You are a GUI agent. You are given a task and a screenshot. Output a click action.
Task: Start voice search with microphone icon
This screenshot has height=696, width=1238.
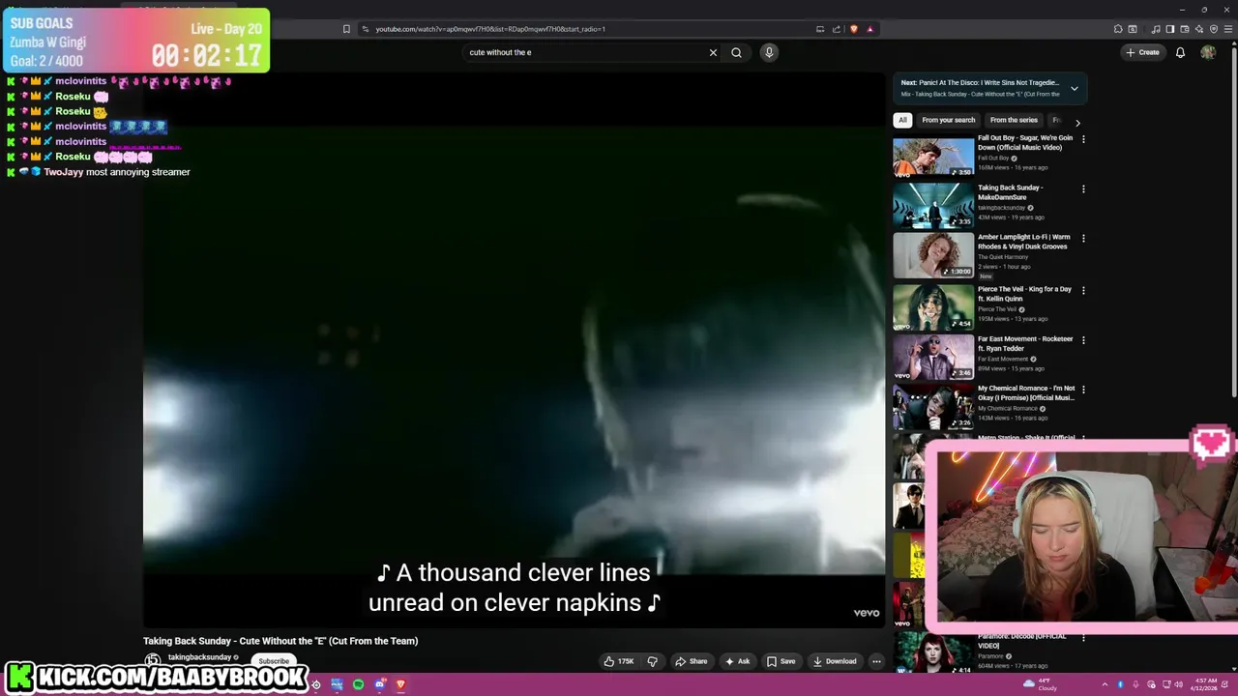769,52
